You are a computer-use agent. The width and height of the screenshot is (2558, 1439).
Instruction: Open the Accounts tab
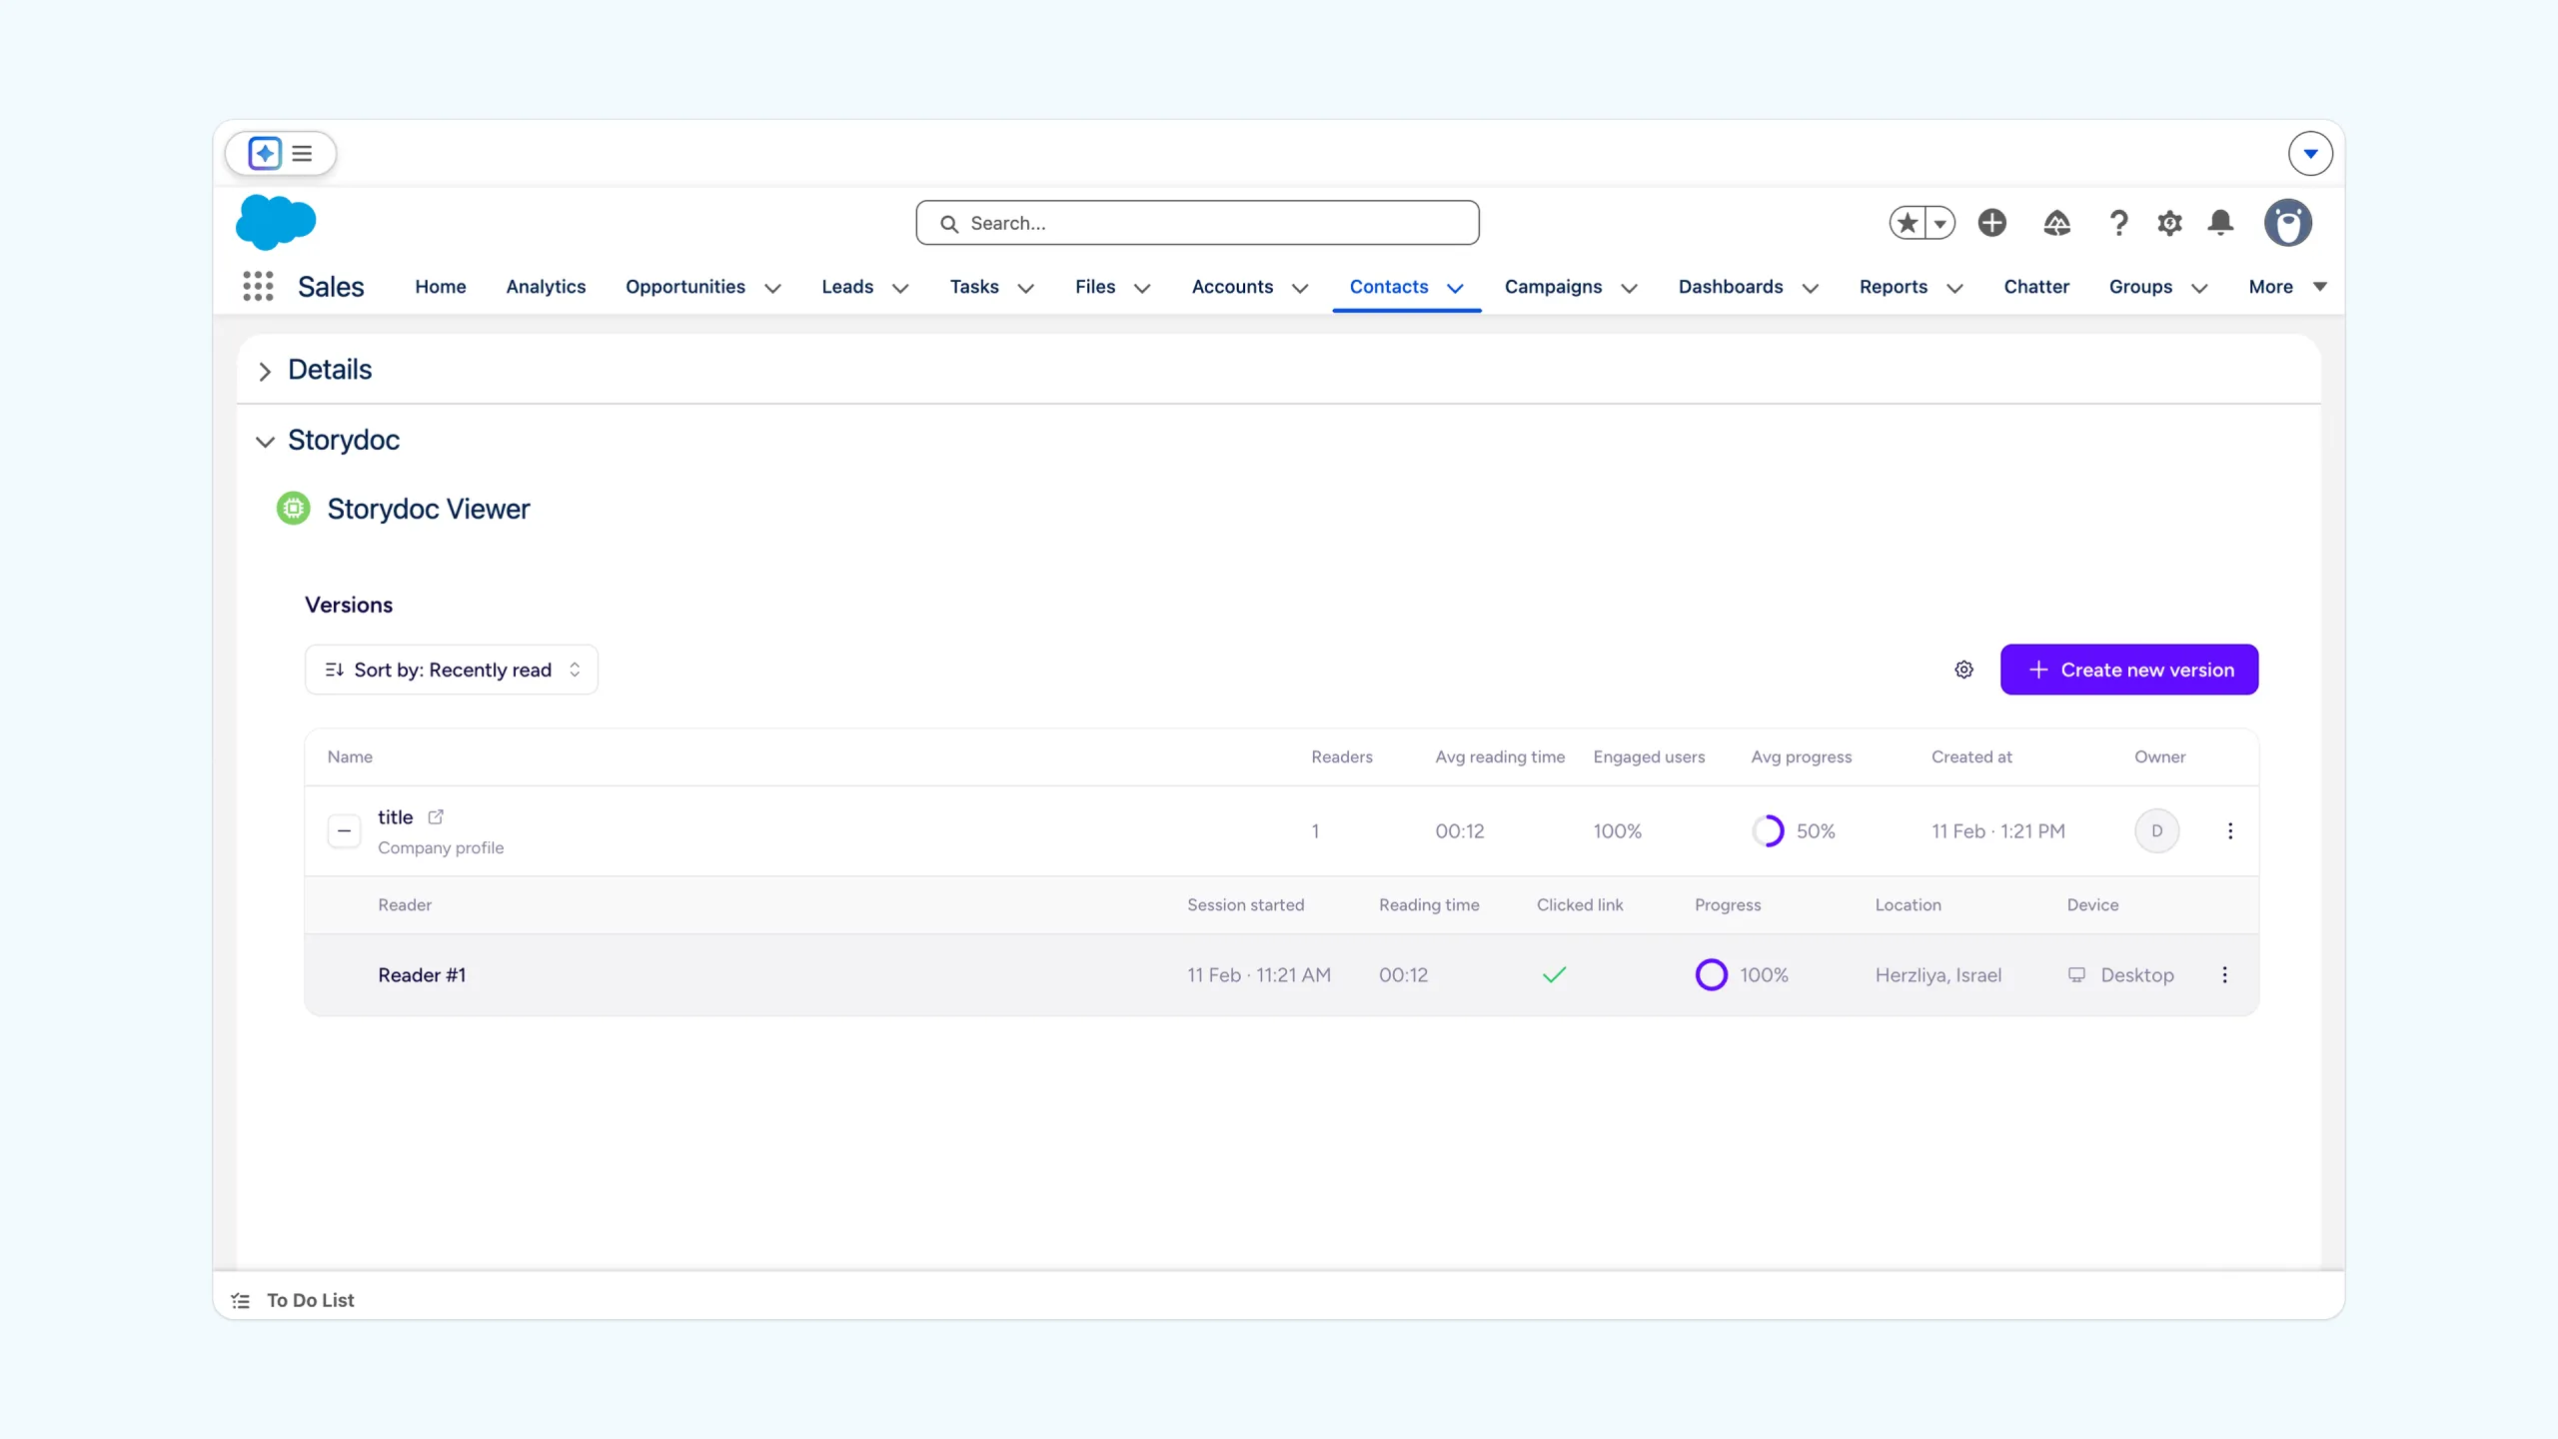pyautogui.click(x=1232, y=287)
